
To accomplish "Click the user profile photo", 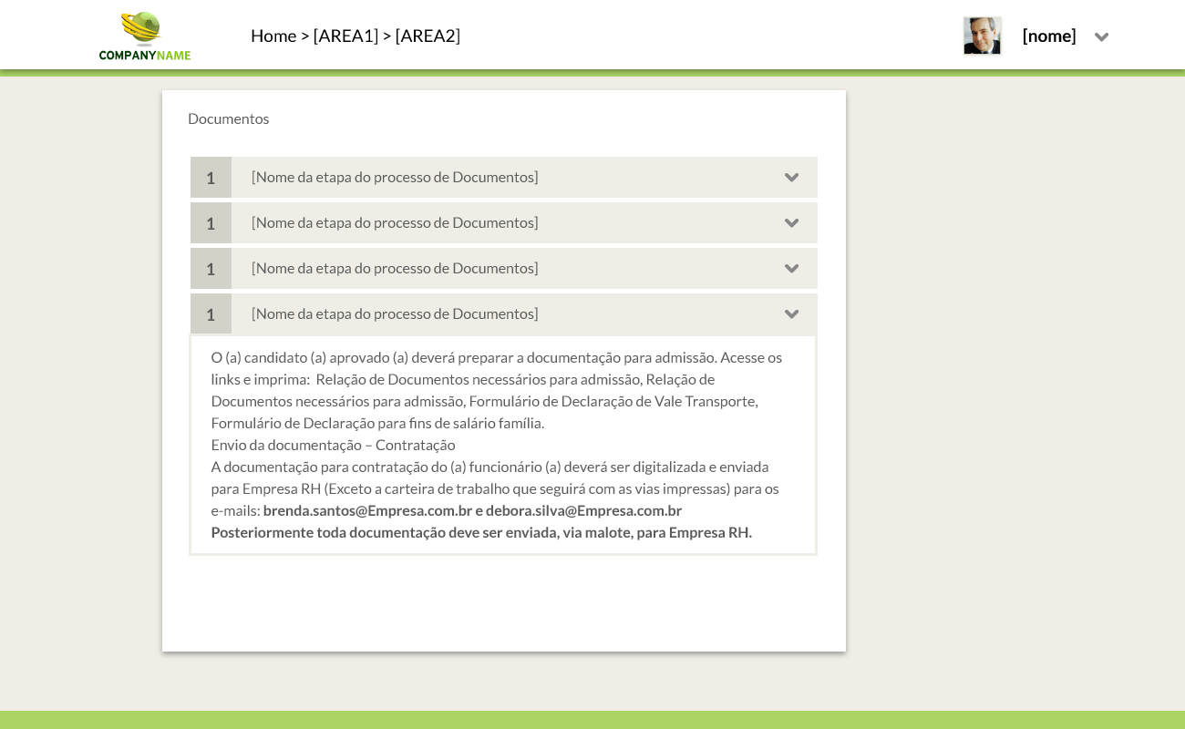I will pos(982,36).
